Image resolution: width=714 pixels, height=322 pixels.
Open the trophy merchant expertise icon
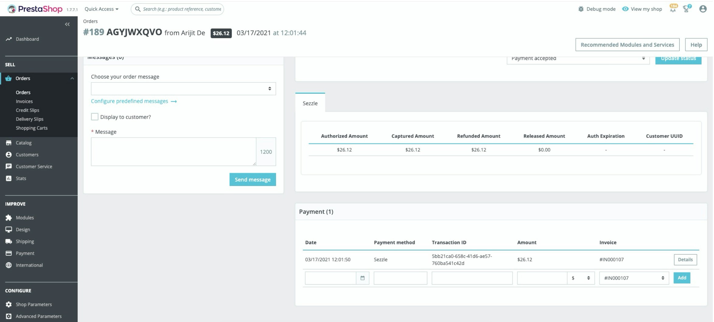coord(687,9)
